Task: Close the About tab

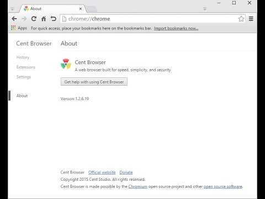Action: (81, 9)
